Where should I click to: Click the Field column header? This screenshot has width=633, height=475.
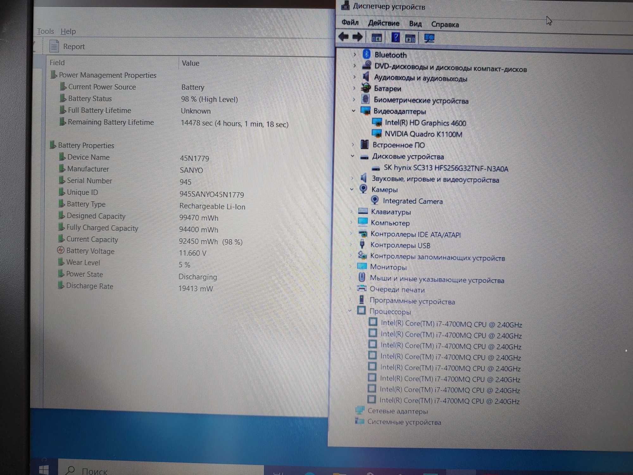point(57,62)
